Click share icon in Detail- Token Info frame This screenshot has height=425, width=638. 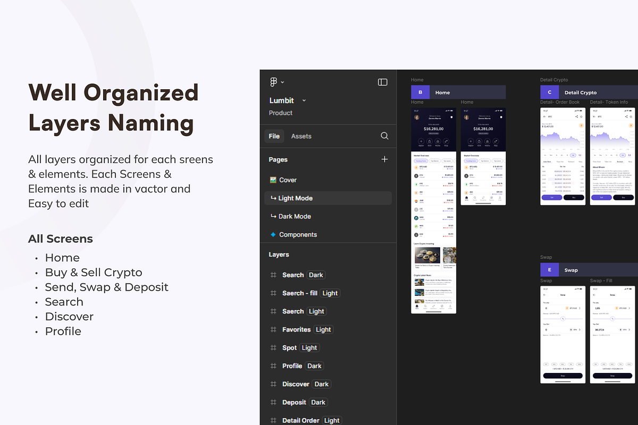pyautogui.click(x=626, y=116)
